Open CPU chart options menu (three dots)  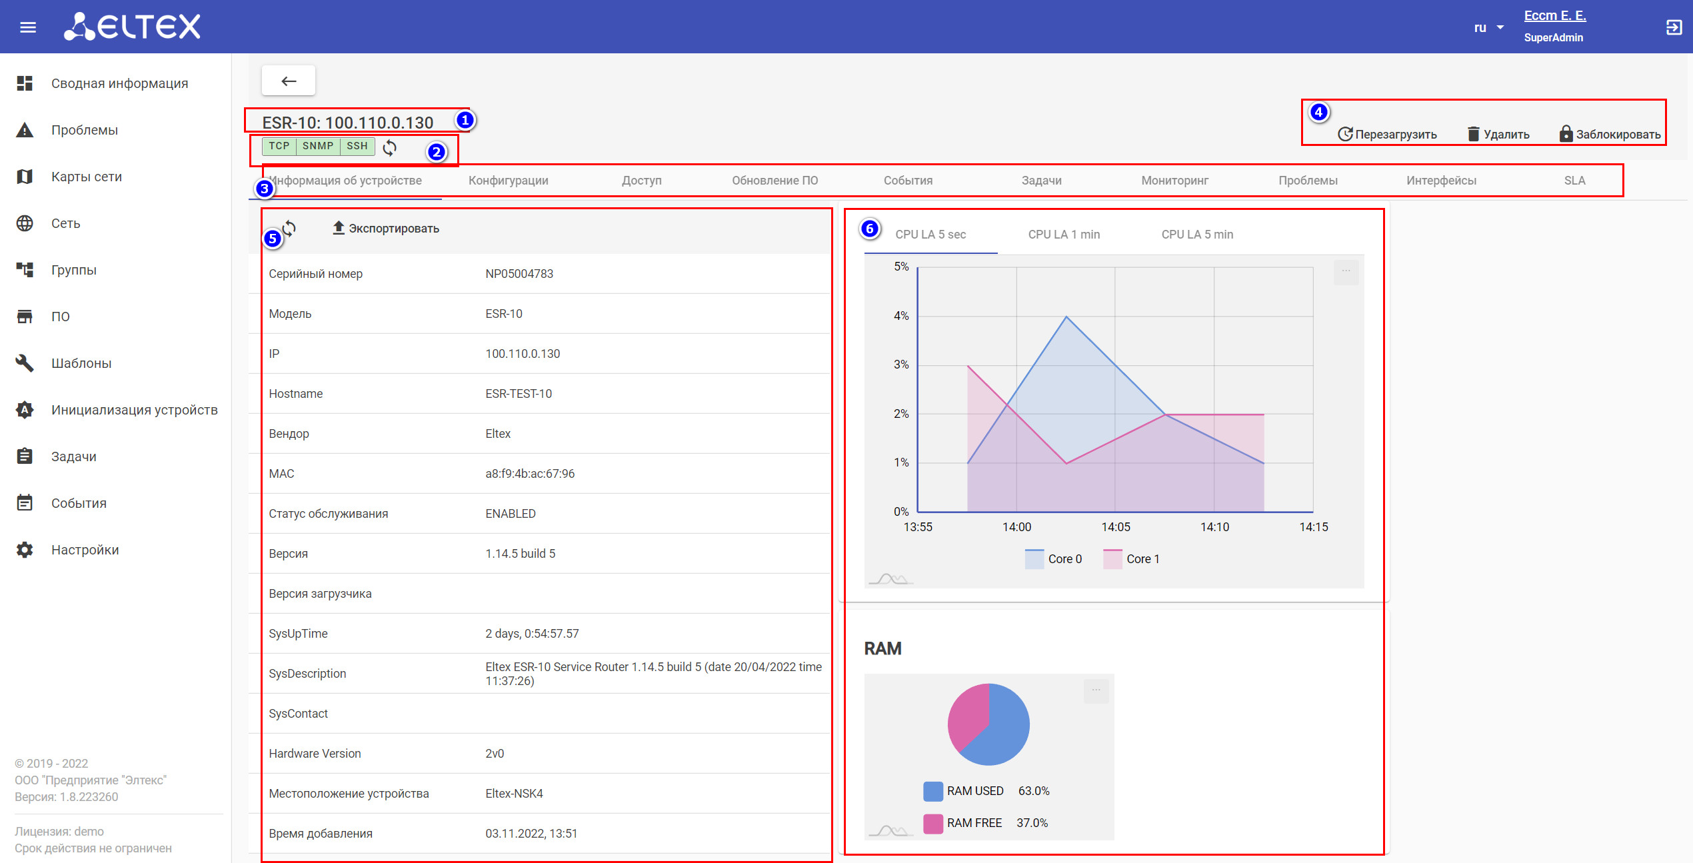click(1346, 271)
